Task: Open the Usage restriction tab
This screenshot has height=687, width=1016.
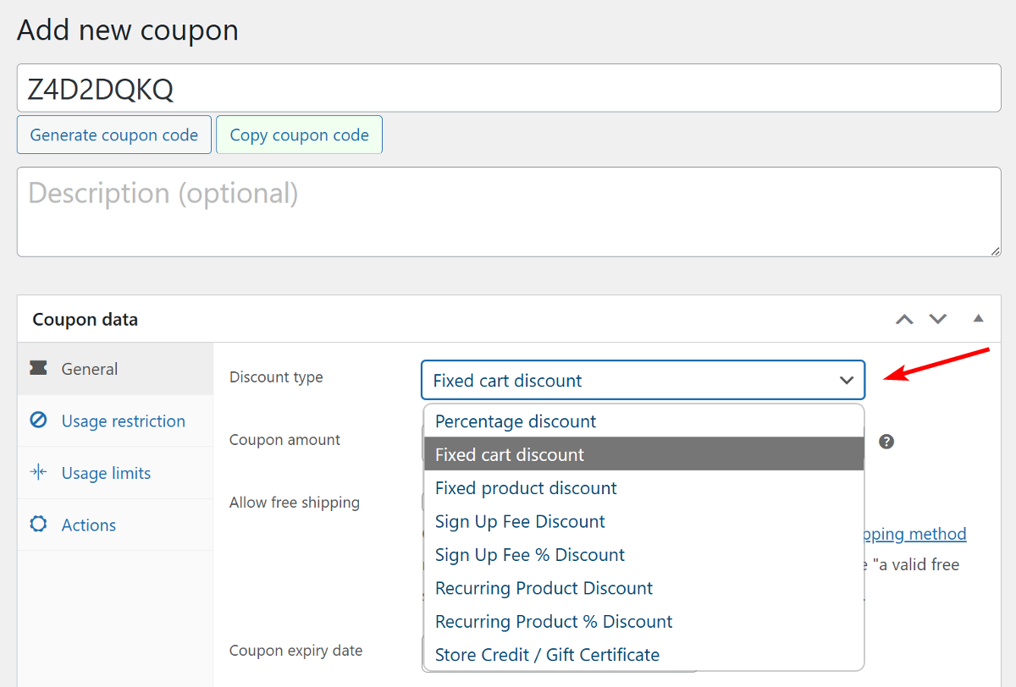Action: tap(123, 421)
